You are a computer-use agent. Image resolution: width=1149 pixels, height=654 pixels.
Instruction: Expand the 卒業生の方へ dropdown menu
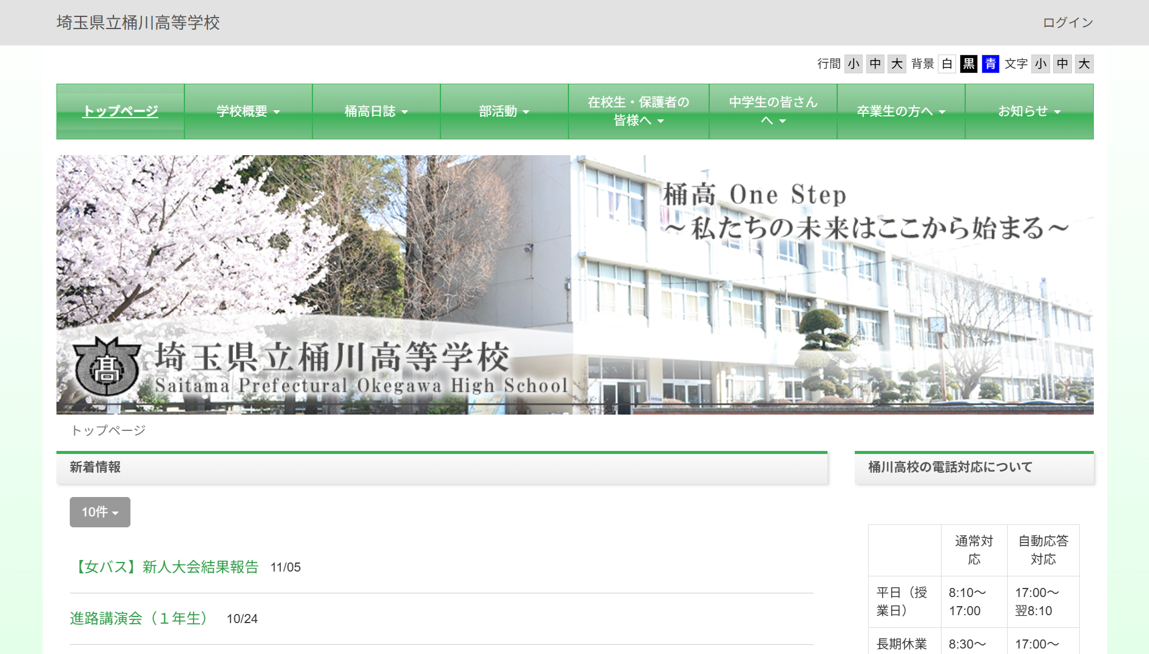tap(901, 112)
